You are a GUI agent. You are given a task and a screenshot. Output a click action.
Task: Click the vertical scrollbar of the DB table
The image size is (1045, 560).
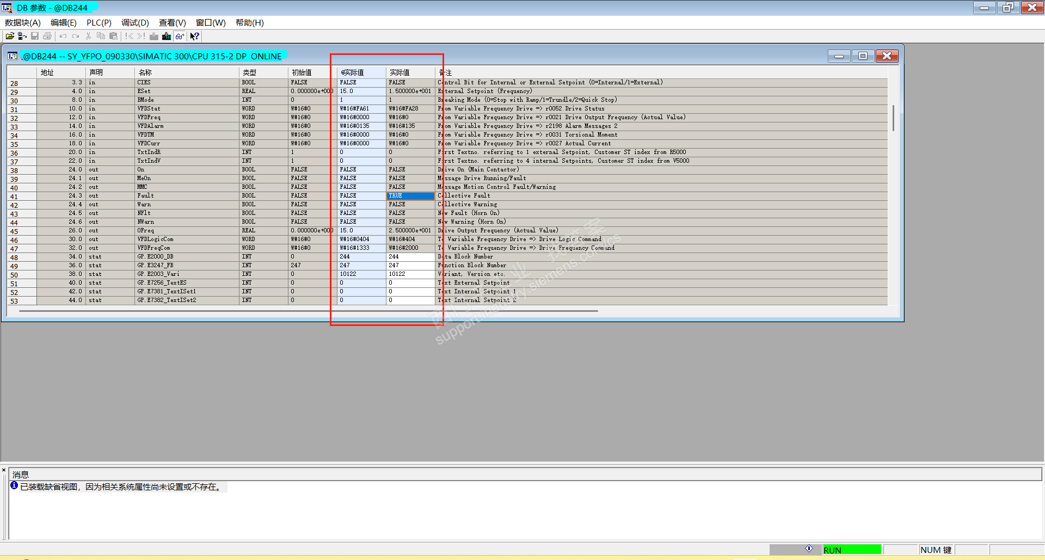[893, 118]
